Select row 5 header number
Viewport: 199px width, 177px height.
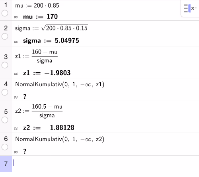6,111
